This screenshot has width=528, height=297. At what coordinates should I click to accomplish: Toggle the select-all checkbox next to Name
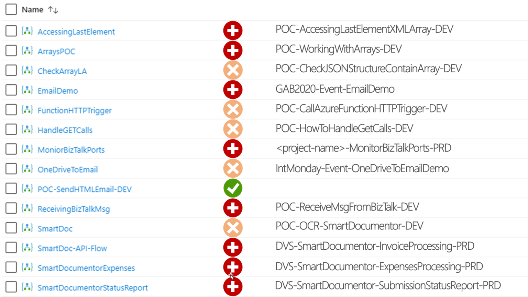pyautogui.click(x=11, y=9)
